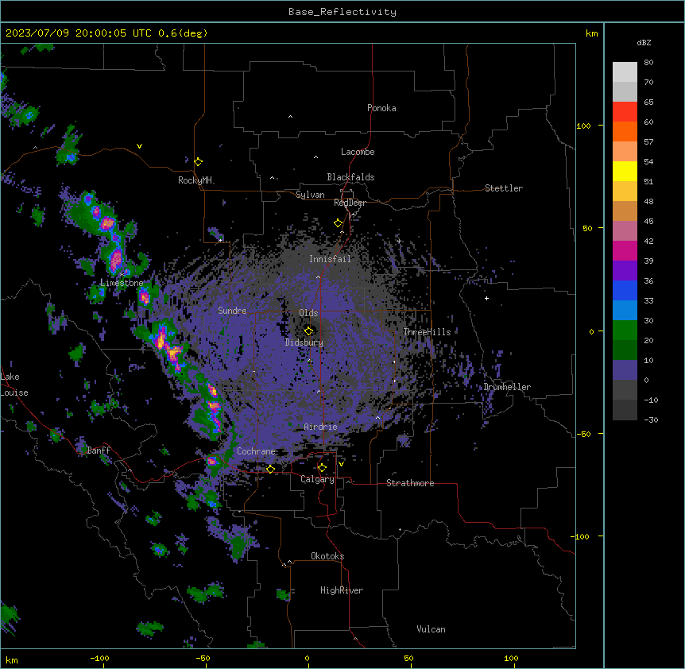The height and width of the screenshot is (669, 685).
Task: Select the dark orange 57–60 dBZ swatch
Action: tap(625, 131)
